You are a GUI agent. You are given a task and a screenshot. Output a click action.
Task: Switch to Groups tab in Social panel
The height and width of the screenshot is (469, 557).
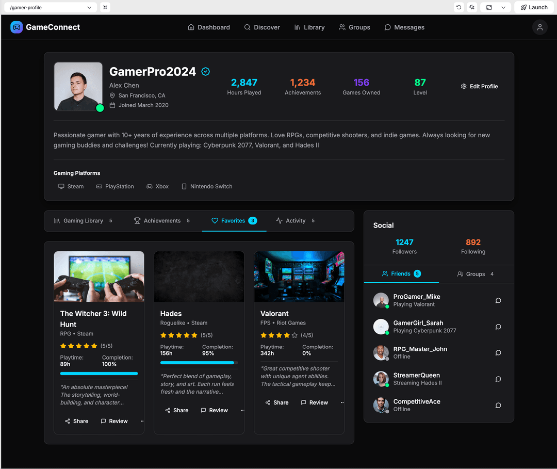coord(475,274)
